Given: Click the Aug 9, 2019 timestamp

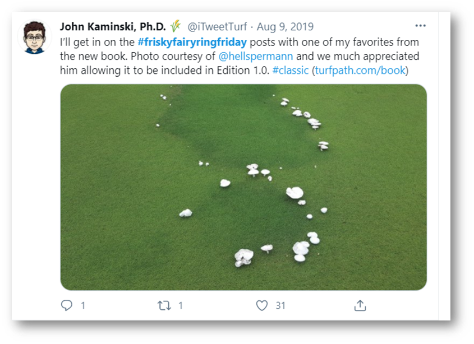Looking at the screenshot, I should tap(285, 27).
